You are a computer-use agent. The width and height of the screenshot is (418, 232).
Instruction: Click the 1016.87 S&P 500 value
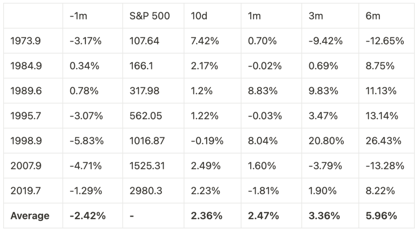click(x=147, y=141)
